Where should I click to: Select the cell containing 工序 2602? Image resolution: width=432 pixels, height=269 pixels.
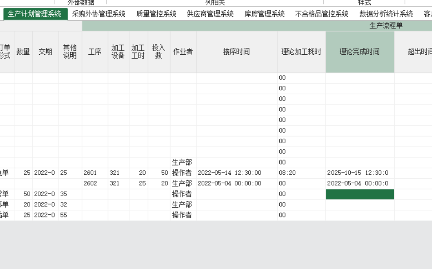[x=95, y=184]
